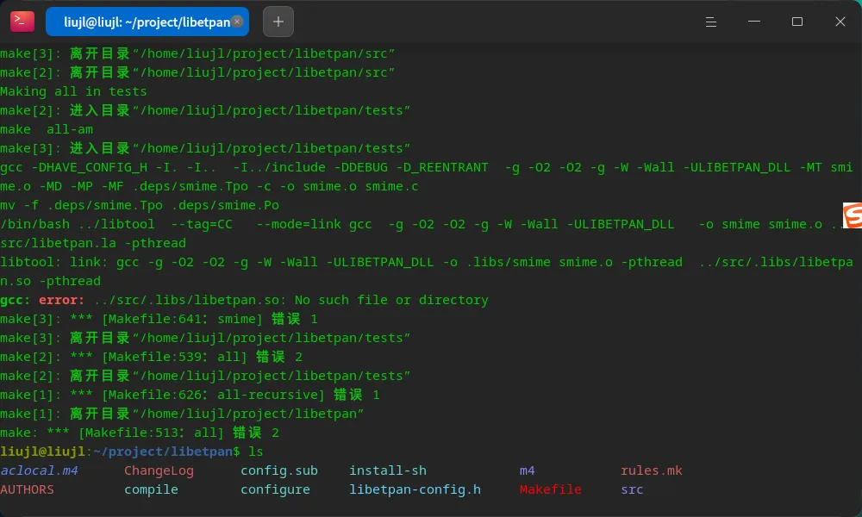Screen dimensions: 862x517
Task: Click 'Making all in tests' line
Action: [x=73, y=91]
